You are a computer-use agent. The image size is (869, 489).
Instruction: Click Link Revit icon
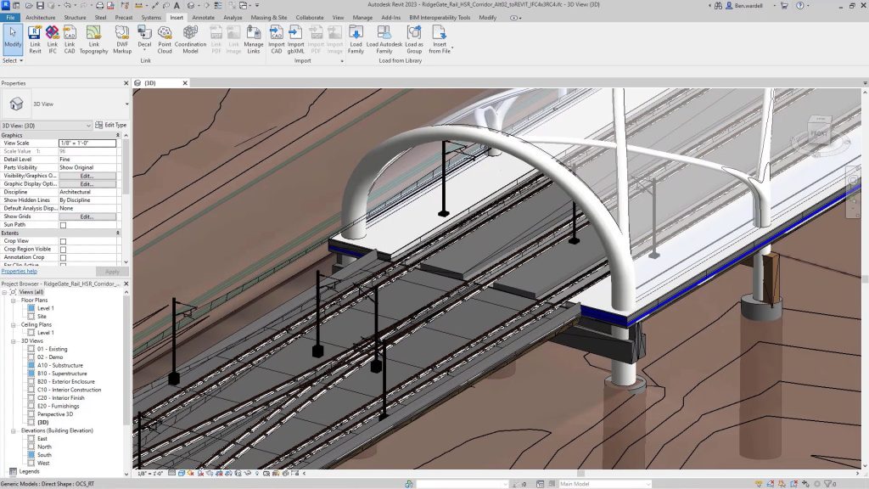pyautogui.click(x=35, y=39)
